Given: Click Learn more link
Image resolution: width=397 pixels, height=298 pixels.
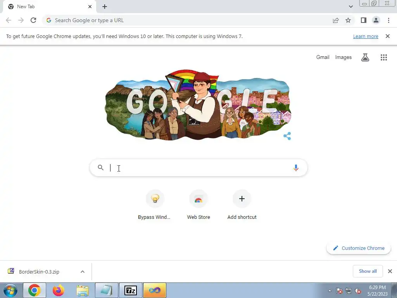Looking at the screenshot, I should 366,36.
